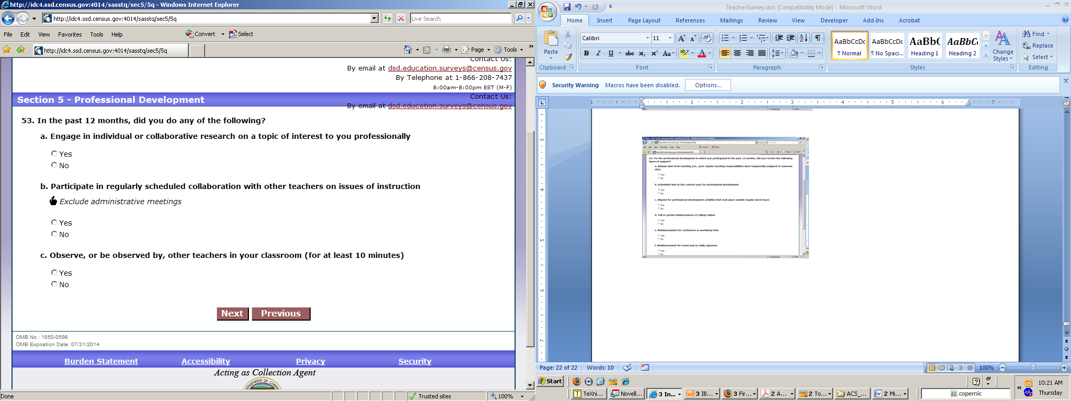Toggle Bold formatting in Word ribbon
Image resolution: width=1071 pixels, height=401 pixels.
coord(586,53)
